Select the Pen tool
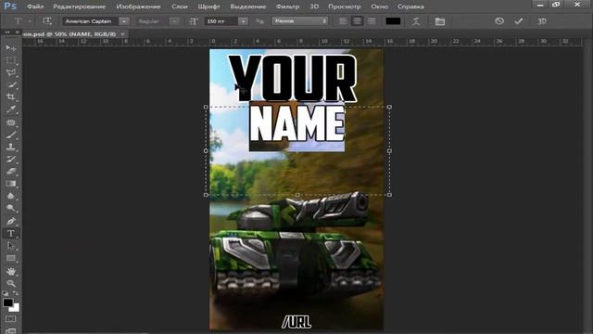The height and width of the screenshot is (334, 593). (11, 221)
